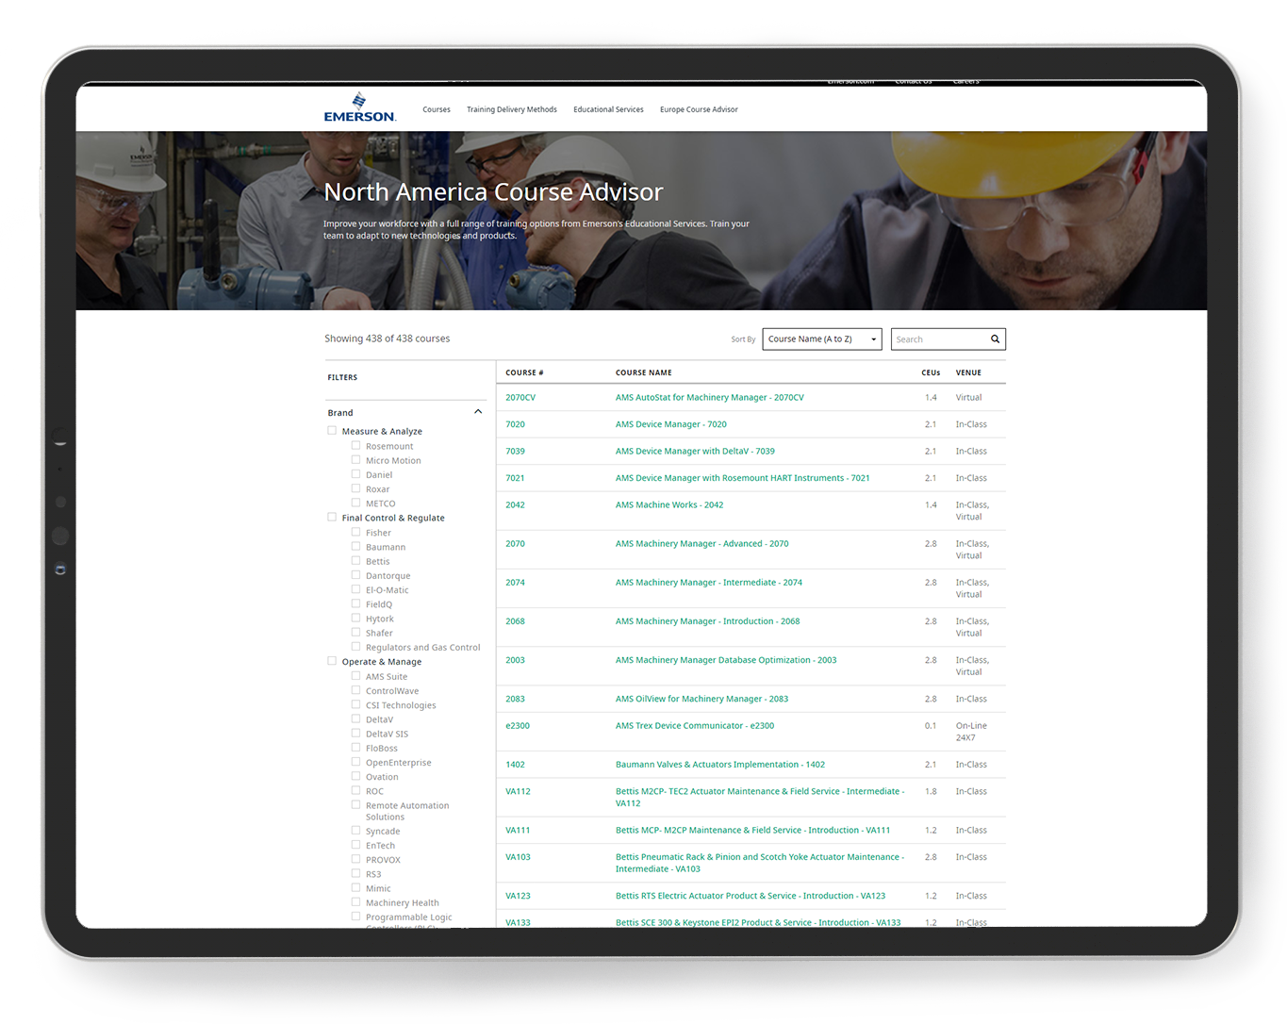Click the CEUs column header

click(x=931, y=372)
